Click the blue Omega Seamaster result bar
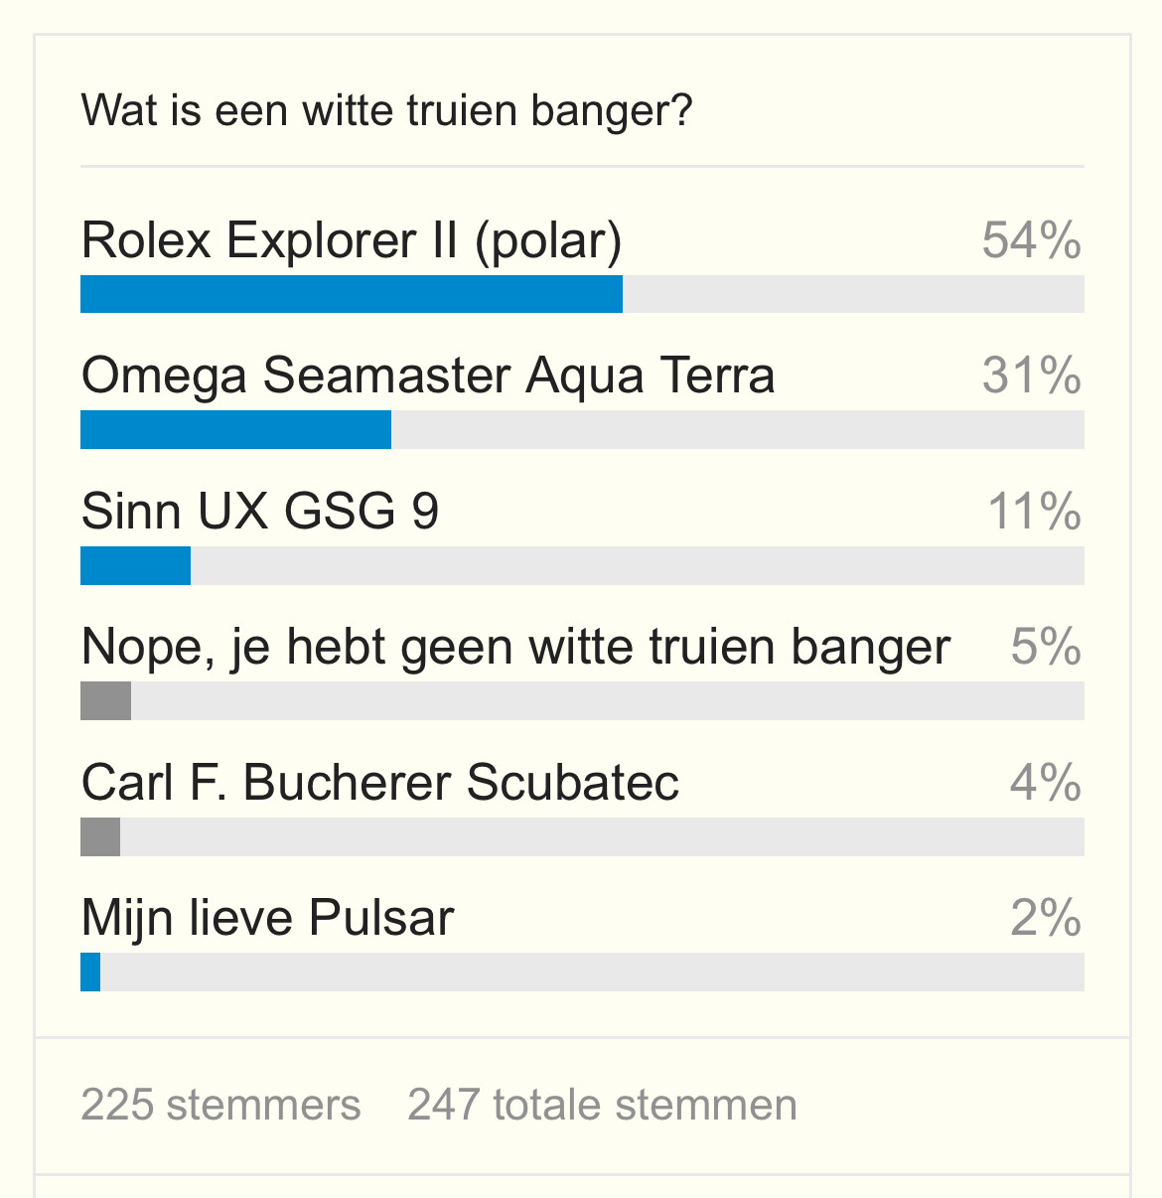Viewport: 1162px width, 1198px height. pyautogui.click(x=235, y=430)
